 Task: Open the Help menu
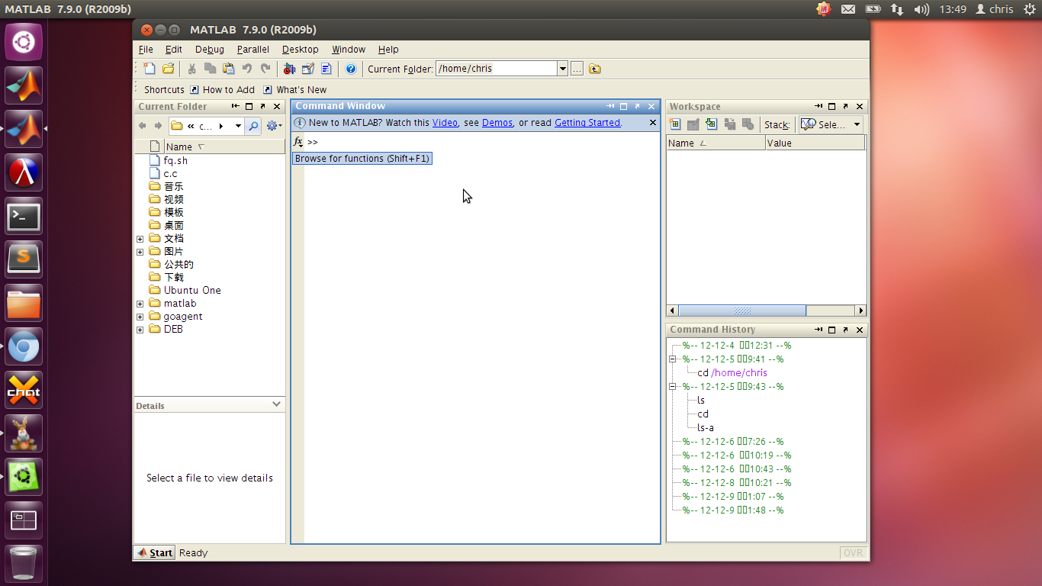point(388,50)
